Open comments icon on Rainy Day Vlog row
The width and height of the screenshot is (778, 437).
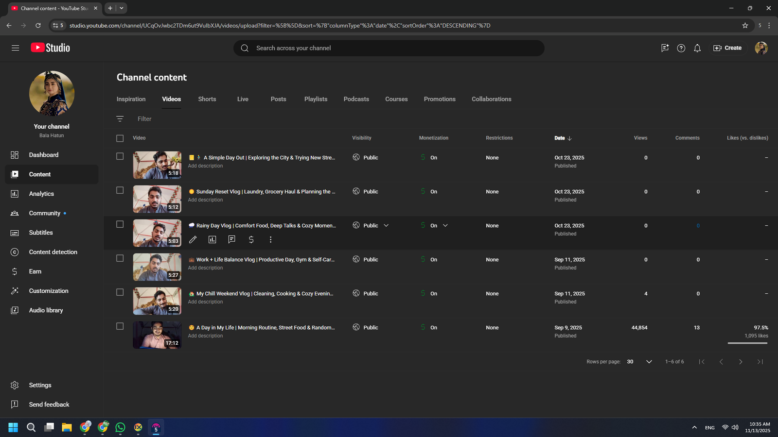click(x=232, y=239)
